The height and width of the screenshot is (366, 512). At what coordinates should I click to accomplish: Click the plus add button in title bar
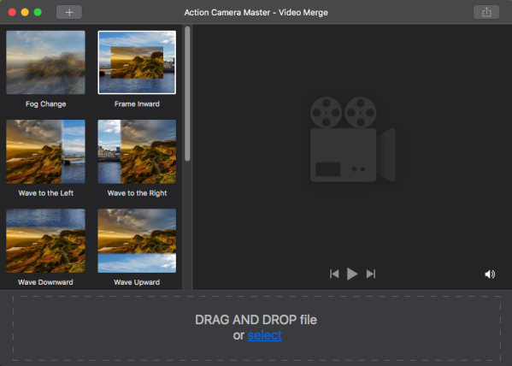coord(69,13)
